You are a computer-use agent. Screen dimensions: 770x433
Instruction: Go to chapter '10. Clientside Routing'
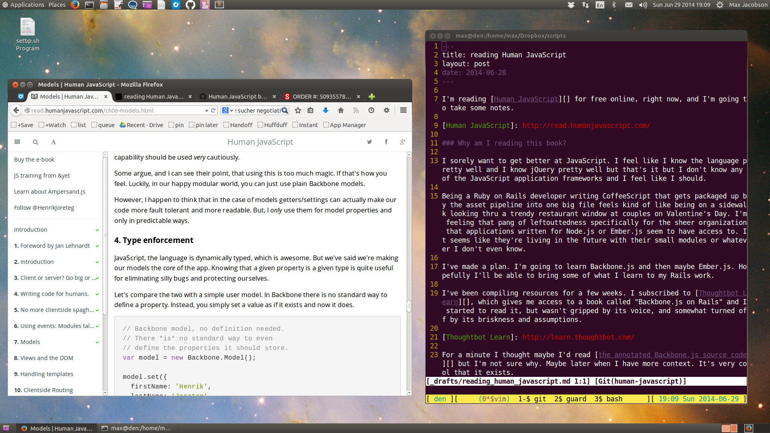tap(44, 390)
